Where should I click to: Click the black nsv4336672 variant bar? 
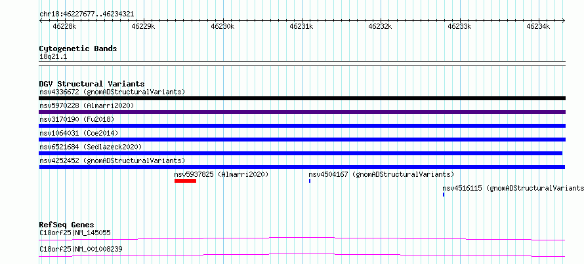302,98
